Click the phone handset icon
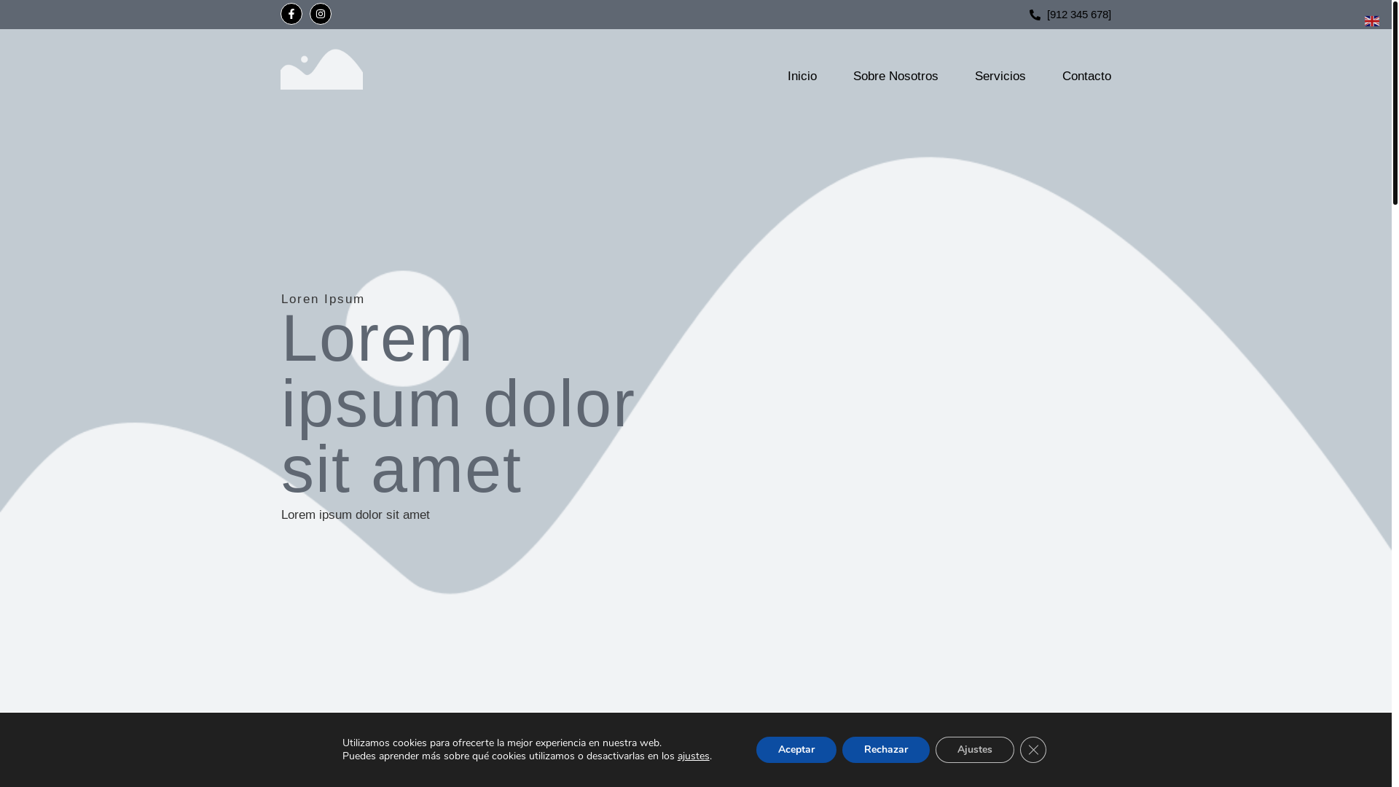The height and width of the screenshot is (787, 1399). tap(1035, 15)
